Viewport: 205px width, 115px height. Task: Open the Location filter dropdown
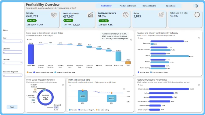coord(13,52)
